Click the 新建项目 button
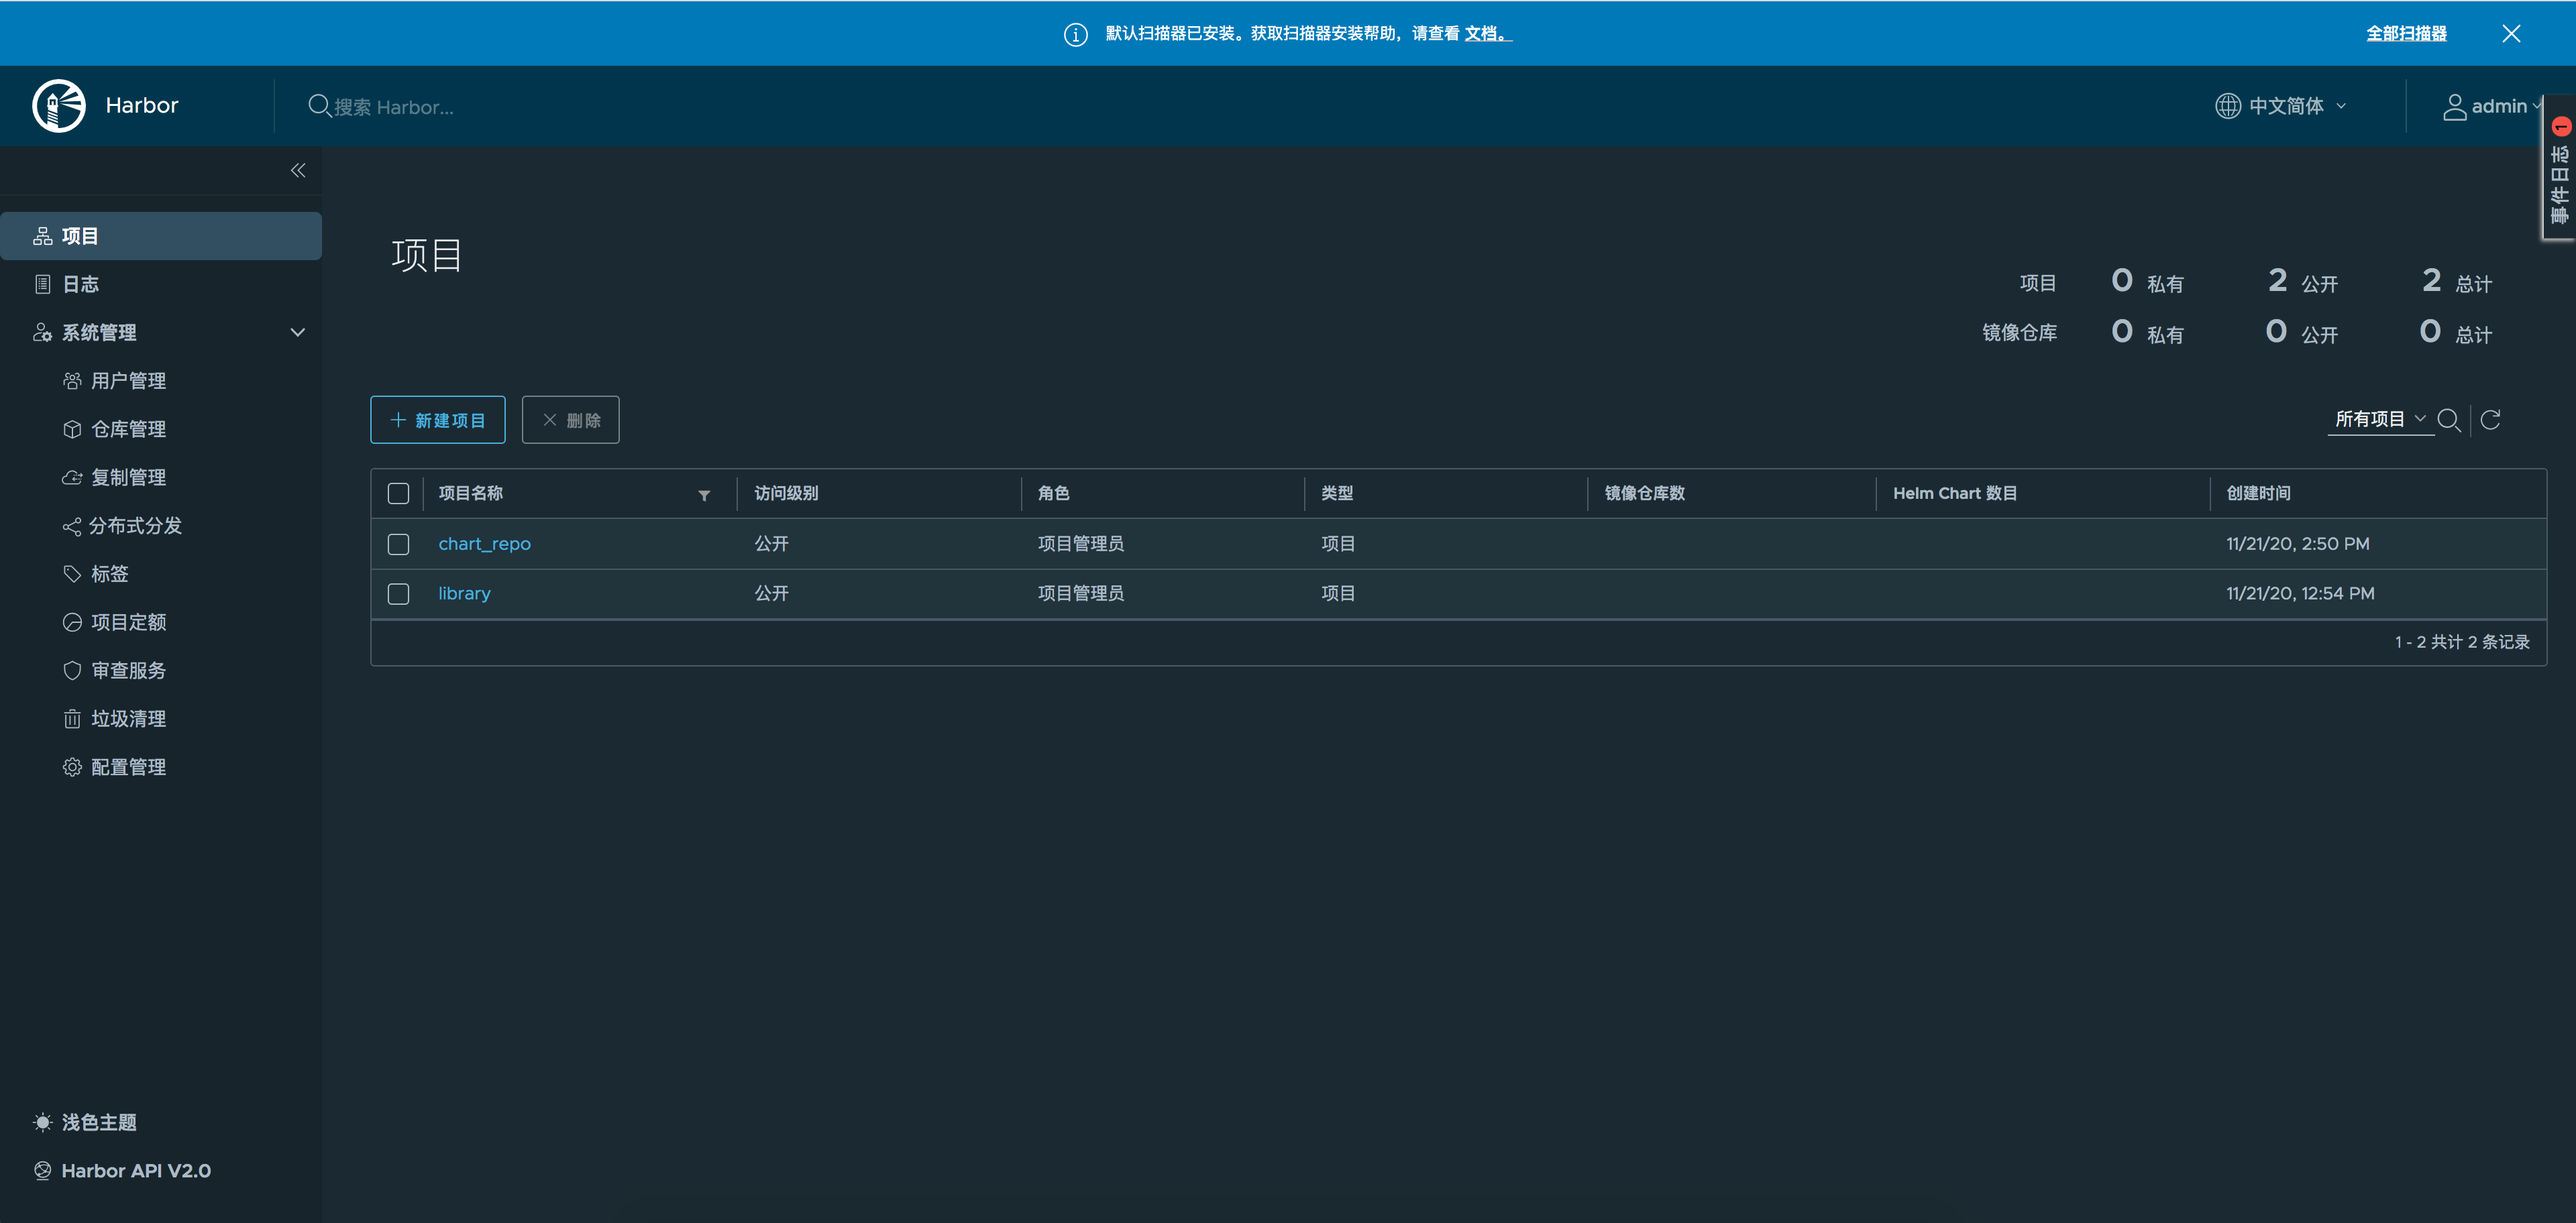Viewport: 2576px width, 1223px height. tap(438, 420)
